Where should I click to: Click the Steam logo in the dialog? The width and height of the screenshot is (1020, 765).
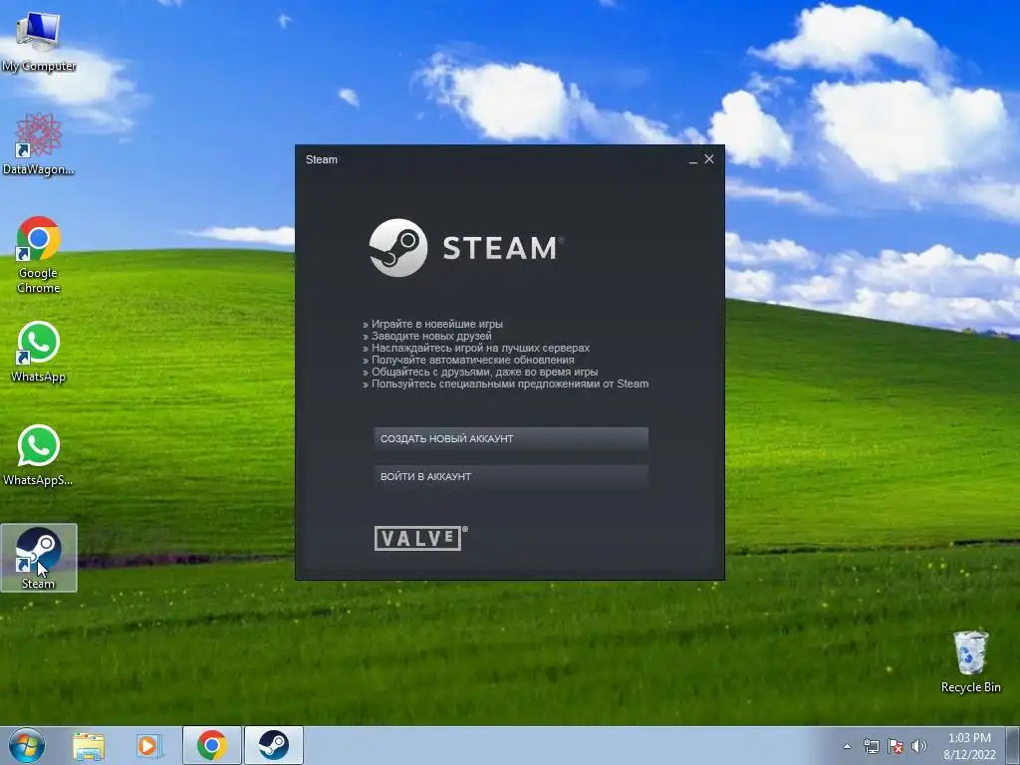click(466, 248)
